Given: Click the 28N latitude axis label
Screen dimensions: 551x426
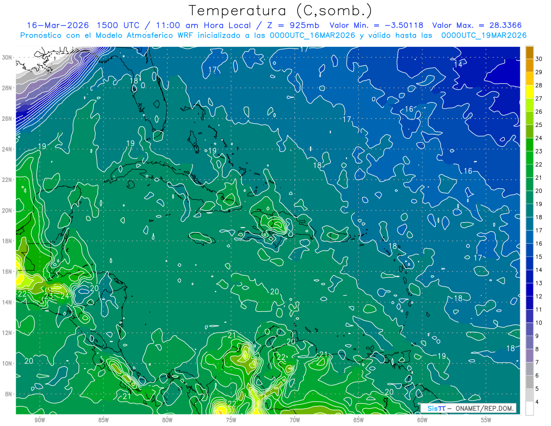Looking at the screenshot, I should (7, 88).
